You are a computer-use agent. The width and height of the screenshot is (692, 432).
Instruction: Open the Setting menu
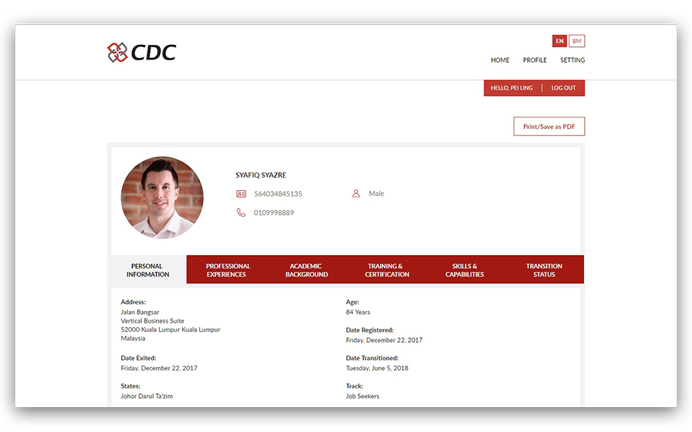572,61
